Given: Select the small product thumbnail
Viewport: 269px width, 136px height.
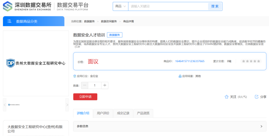Looking at the screenshot, I should (x=14, y=105).
